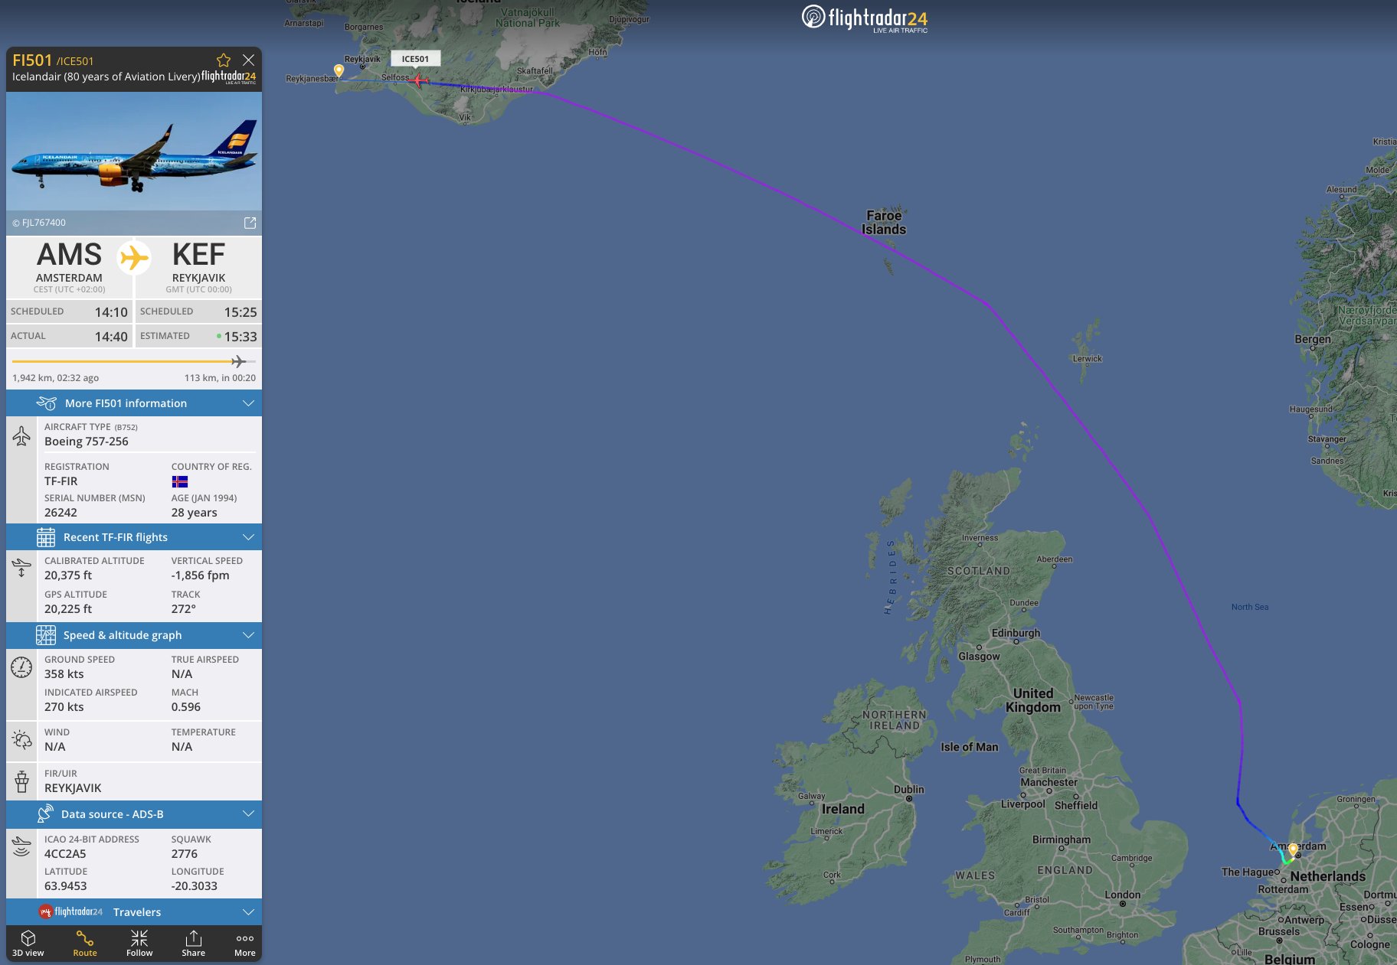1397x965 pixels.
Task: Toggle the Route display
Action: (x=85, y=944)
